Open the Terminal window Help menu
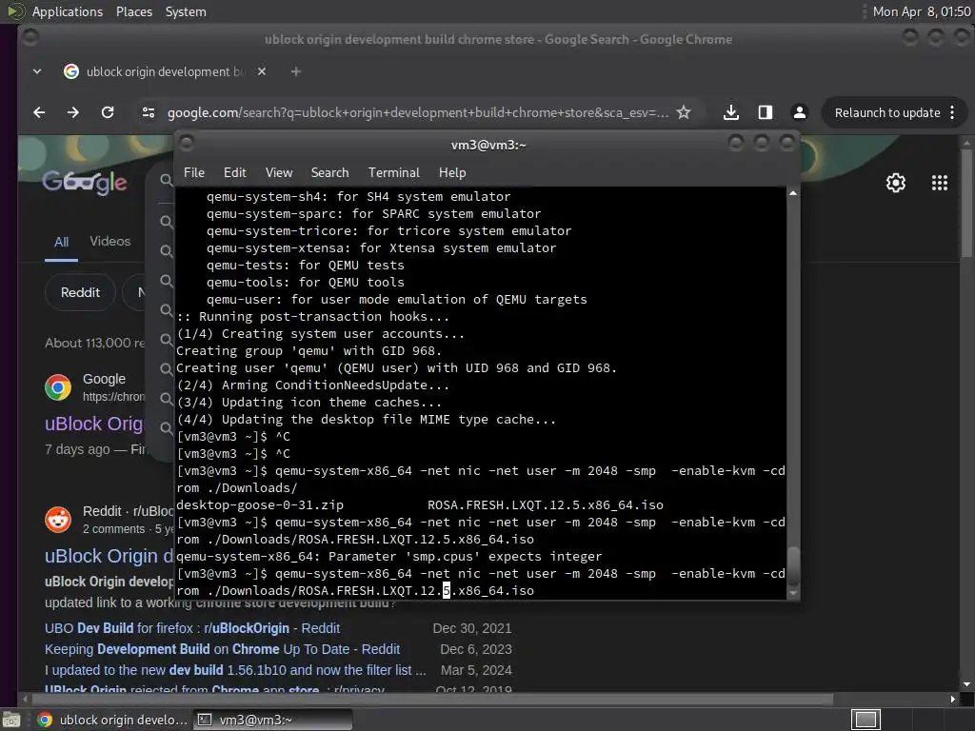The height and width of the screenshot is (731, 975). pos(452,172)
